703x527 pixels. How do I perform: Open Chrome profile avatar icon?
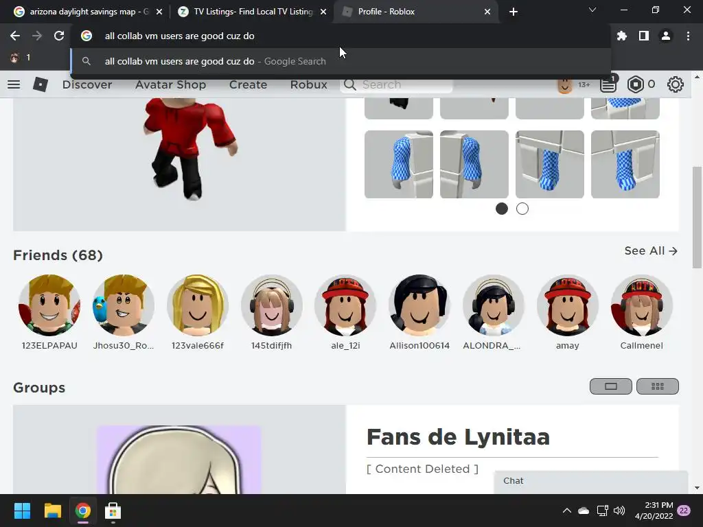tap(666, 36)
